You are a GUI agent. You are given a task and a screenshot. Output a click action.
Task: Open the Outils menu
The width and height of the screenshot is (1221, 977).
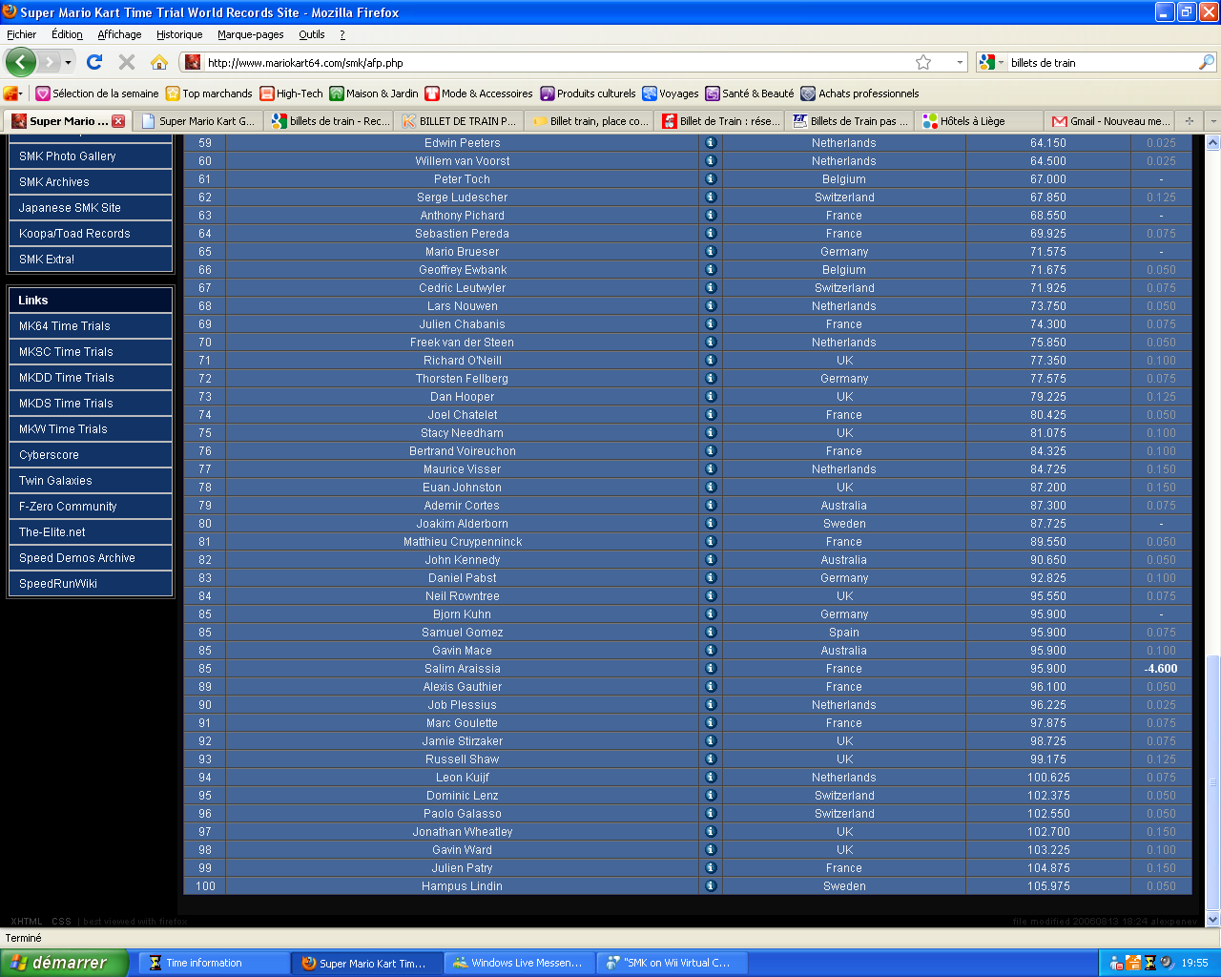(x=312, y=34)
